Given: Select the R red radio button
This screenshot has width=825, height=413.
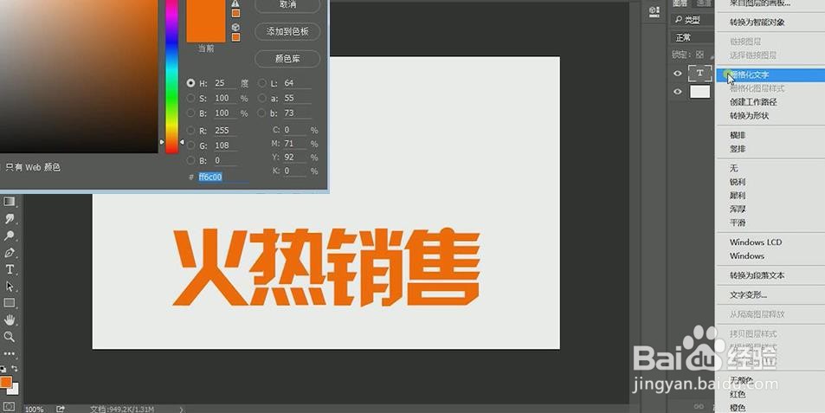Looking at the screenshot, I should [190, 131].
